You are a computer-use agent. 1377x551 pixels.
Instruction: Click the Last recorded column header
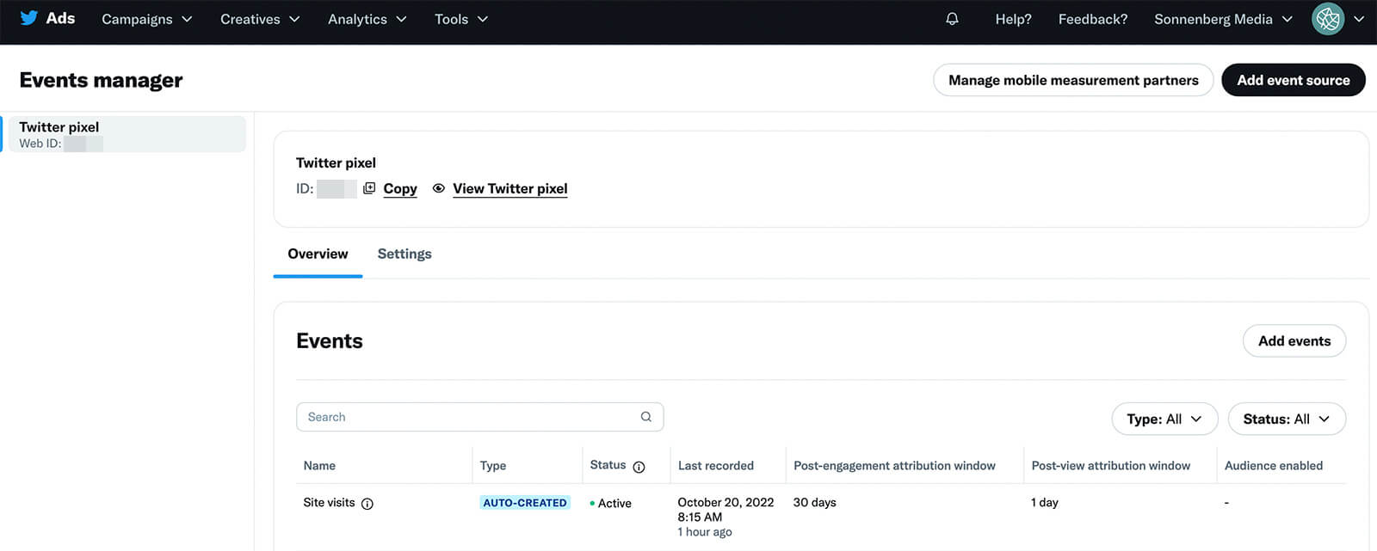coord(716,466)
